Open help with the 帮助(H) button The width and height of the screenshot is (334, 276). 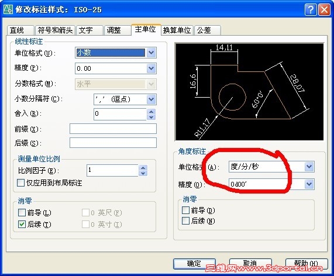click(x=307, y=264)
